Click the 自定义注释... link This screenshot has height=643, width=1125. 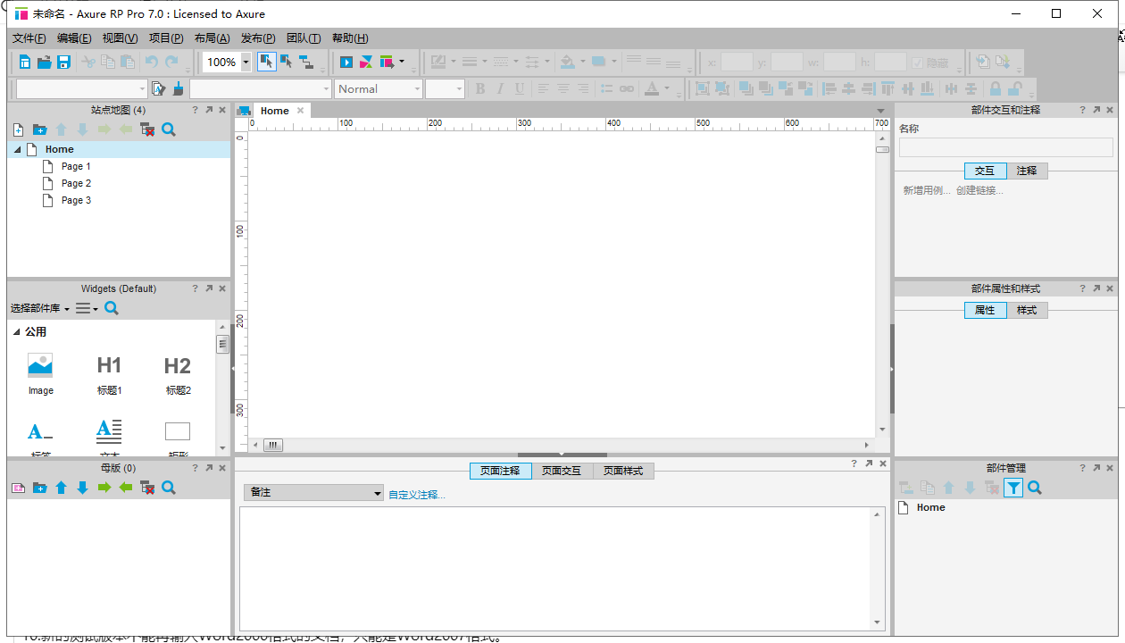coord(416,494)
